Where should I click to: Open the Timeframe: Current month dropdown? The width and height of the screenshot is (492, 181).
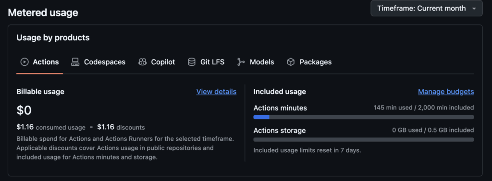tap(427, 9)
